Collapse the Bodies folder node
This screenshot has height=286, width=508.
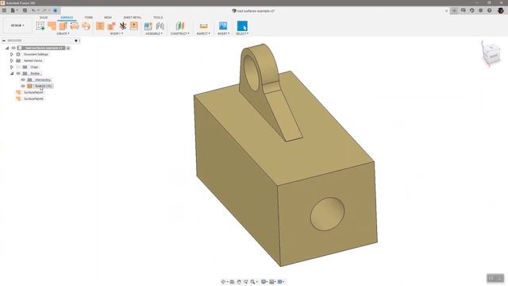pos(12,74)
